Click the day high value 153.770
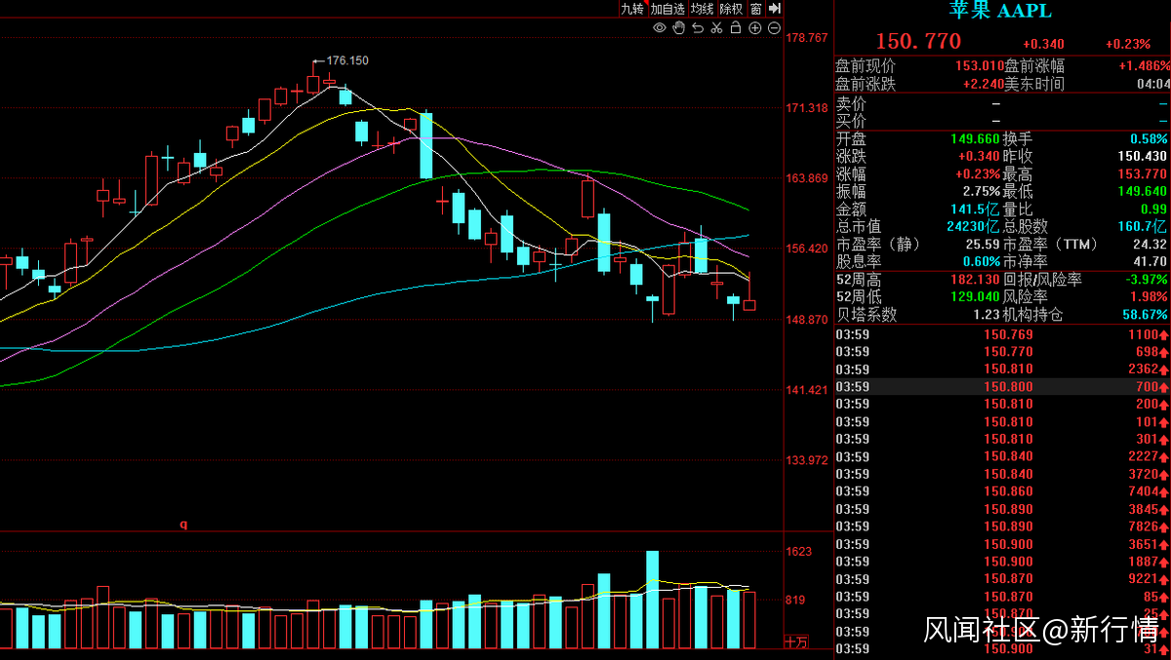1171x660 pixels. 1143,175
